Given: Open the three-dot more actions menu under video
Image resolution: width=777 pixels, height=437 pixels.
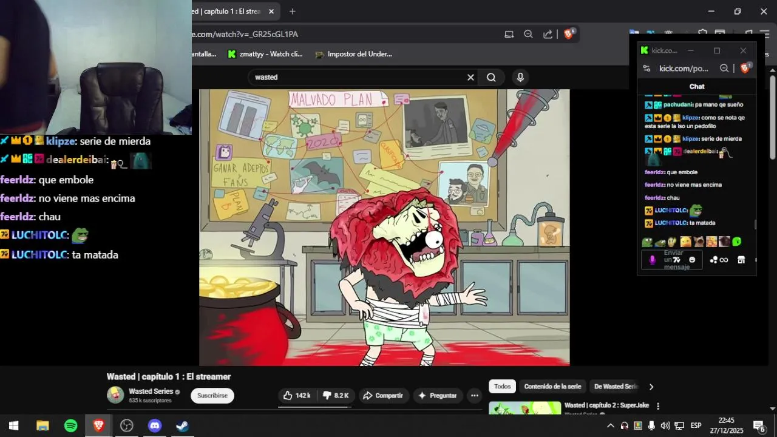Looking at the screenshot, I should pos(475,396).
